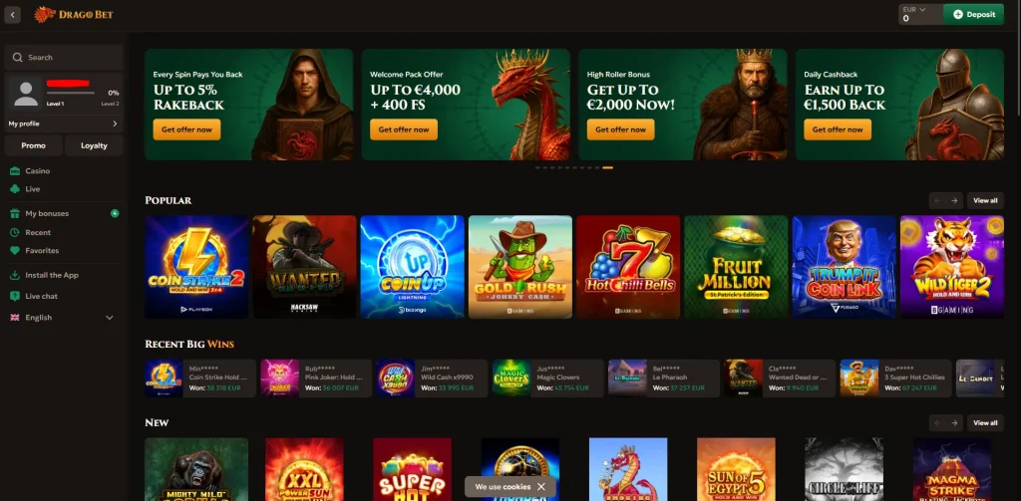Show next Popular games with right arrow
This screenshot has height=501, width=1021.
pyautogui.click(x=954, y=200)
